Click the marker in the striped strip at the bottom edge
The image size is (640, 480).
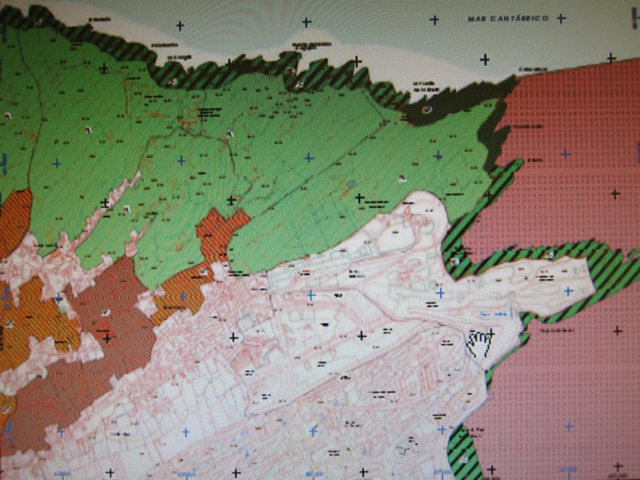pyautogui.click(x=462, y=458)
